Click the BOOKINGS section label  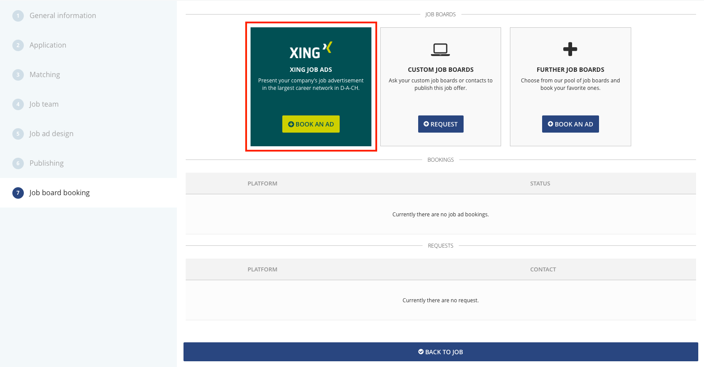[x=440, y=160]
